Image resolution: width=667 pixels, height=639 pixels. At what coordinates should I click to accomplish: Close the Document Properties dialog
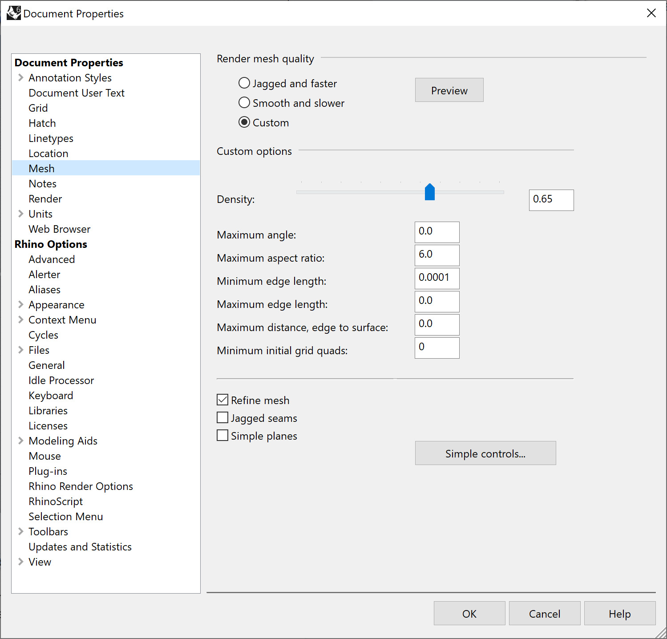click(651, 13)
